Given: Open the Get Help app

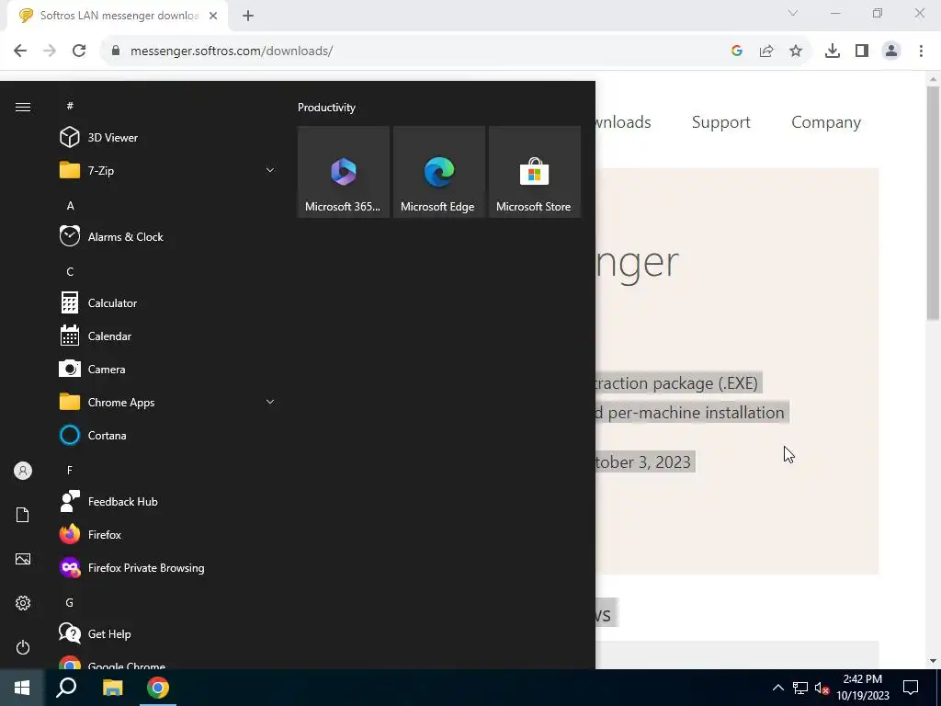Looking at the screenshot, I should point(168,634).
